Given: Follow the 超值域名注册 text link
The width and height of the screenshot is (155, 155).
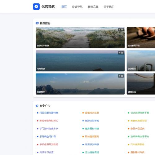Looking at the screenshot, I should pos(92,113).
